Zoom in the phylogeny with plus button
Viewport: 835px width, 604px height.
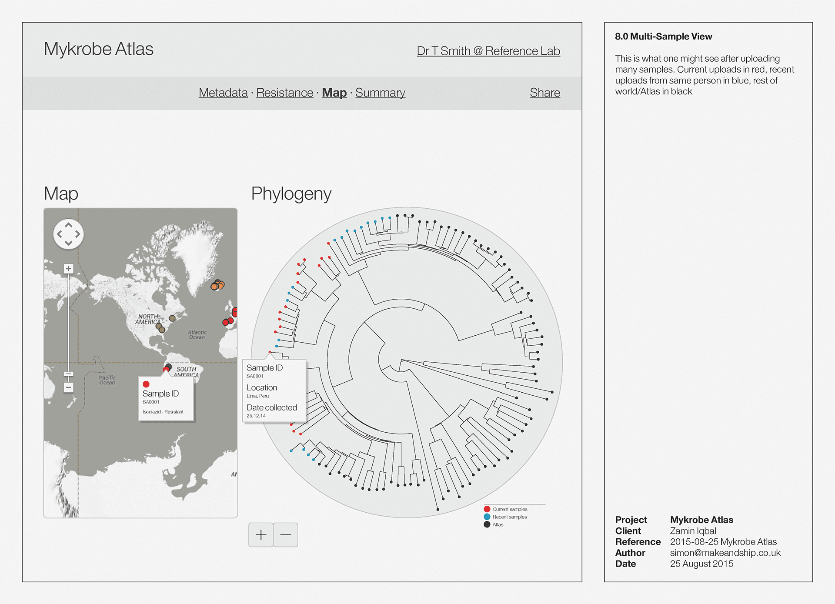point(261,535)
